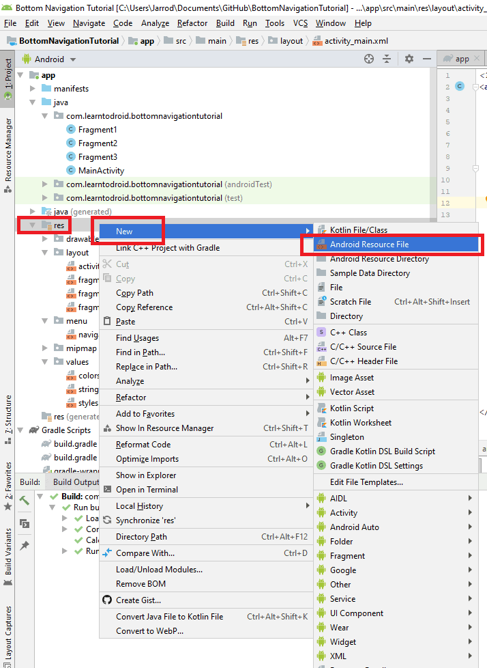Image resolution: width=487 pixels, height=668 pixels.
Task: Collapse the res folder
Action: 32,225
